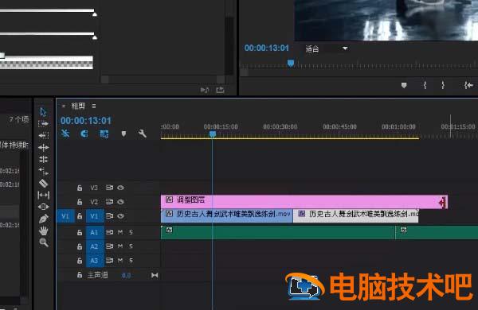Image resolution: width=478 pixels, height=310 pixels.
Task: Toggle lock on A2 track
Action: (x=80, y=246)
